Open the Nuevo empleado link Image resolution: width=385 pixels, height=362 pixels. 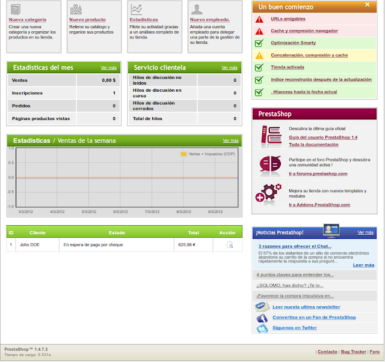point(210,20)
